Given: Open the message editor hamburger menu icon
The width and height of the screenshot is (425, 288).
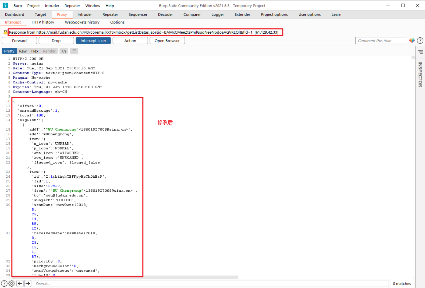Looking at the screenshot, I should coord(74,51).
